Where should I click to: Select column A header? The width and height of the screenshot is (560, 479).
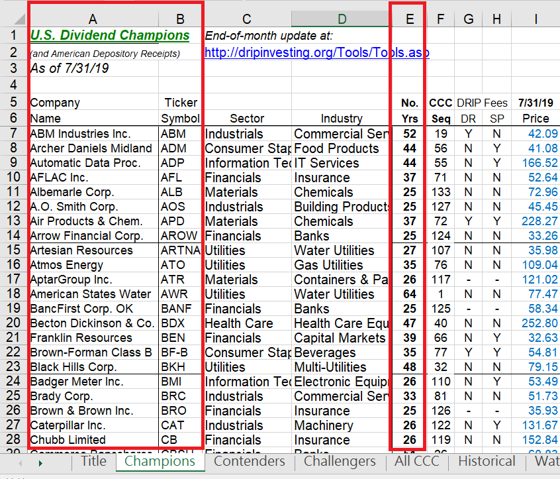pyautogui.click(x=93, y=19)
